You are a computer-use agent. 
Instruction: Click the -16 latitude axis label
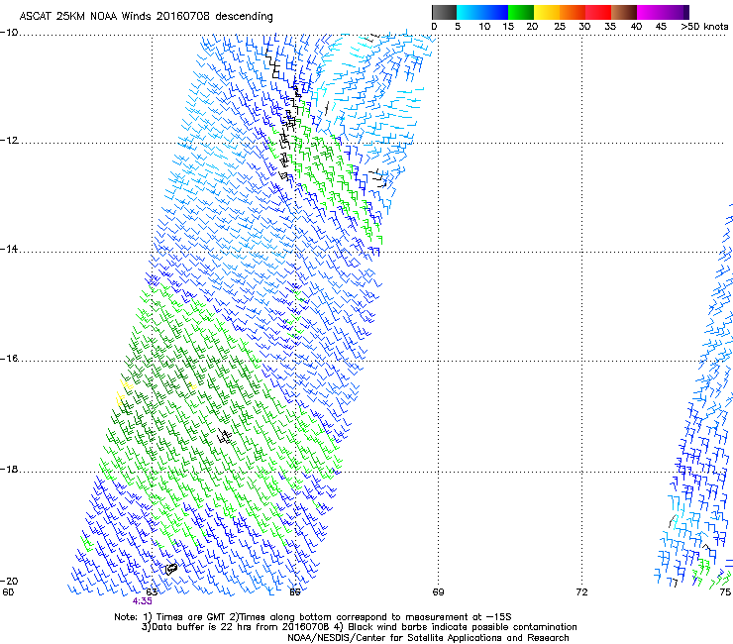9,359
